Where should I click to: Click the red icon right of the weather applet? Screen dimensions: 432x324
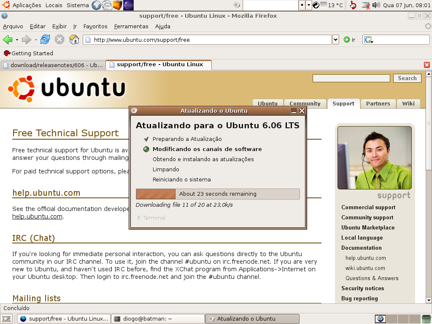click(353, 5)
